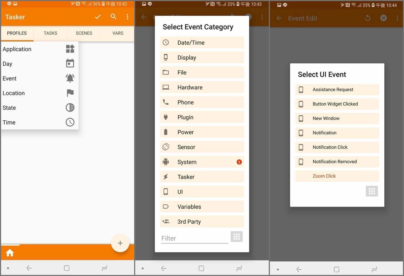Screen dimensions: 404x276
Task: Focus the Filter input field
Action: (194, 238)
